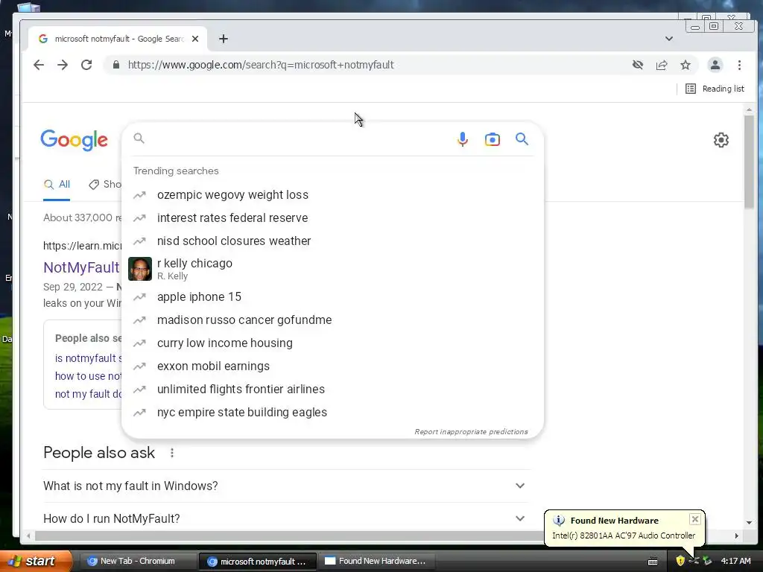Image resolution: width=763 pixels, height=572 pixels.
Task: Go back to previous page
Action: point(39,65)
